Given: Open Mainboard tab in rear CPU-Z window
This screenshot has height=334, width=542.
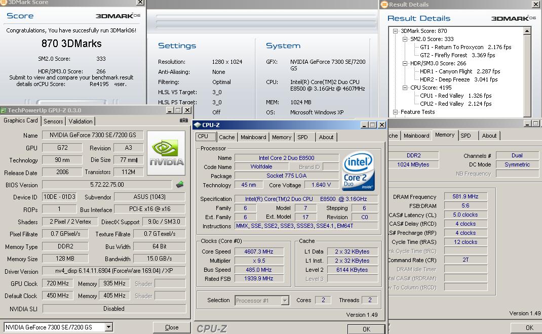Looking at the screenshot, I should coord(416,136).
